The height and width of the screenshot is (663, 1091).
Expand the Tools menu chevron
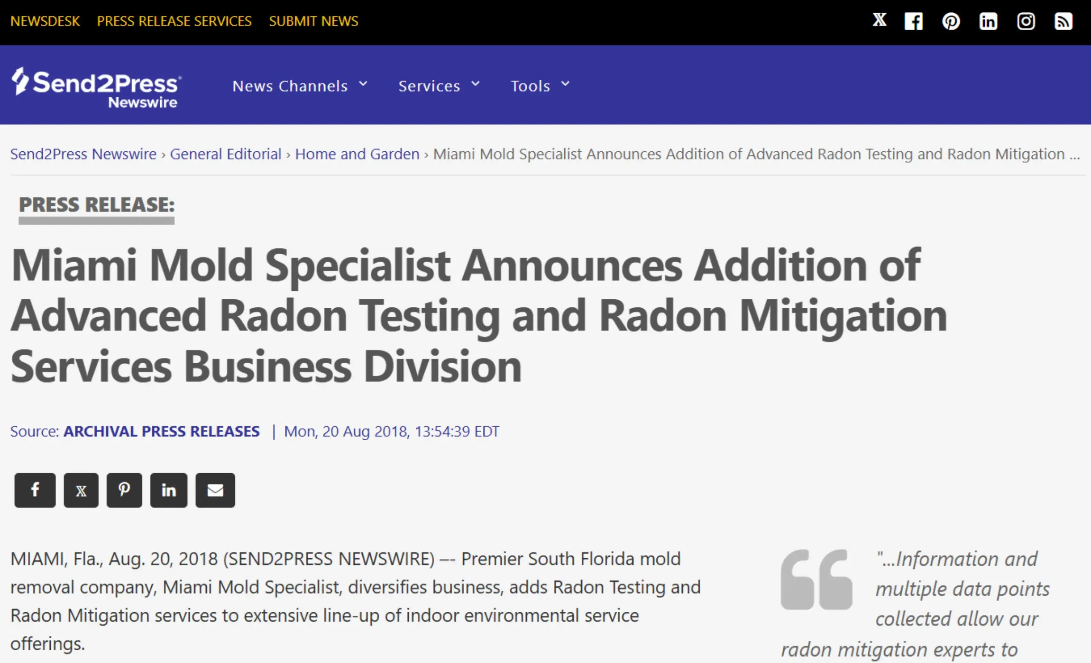566,84
